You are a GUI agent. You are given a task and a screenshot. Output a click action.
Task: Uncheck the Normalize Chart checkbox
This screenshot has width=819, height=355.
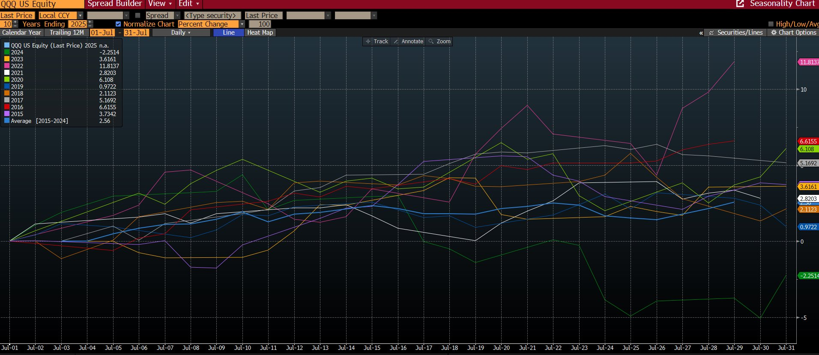tap(118, 24)
